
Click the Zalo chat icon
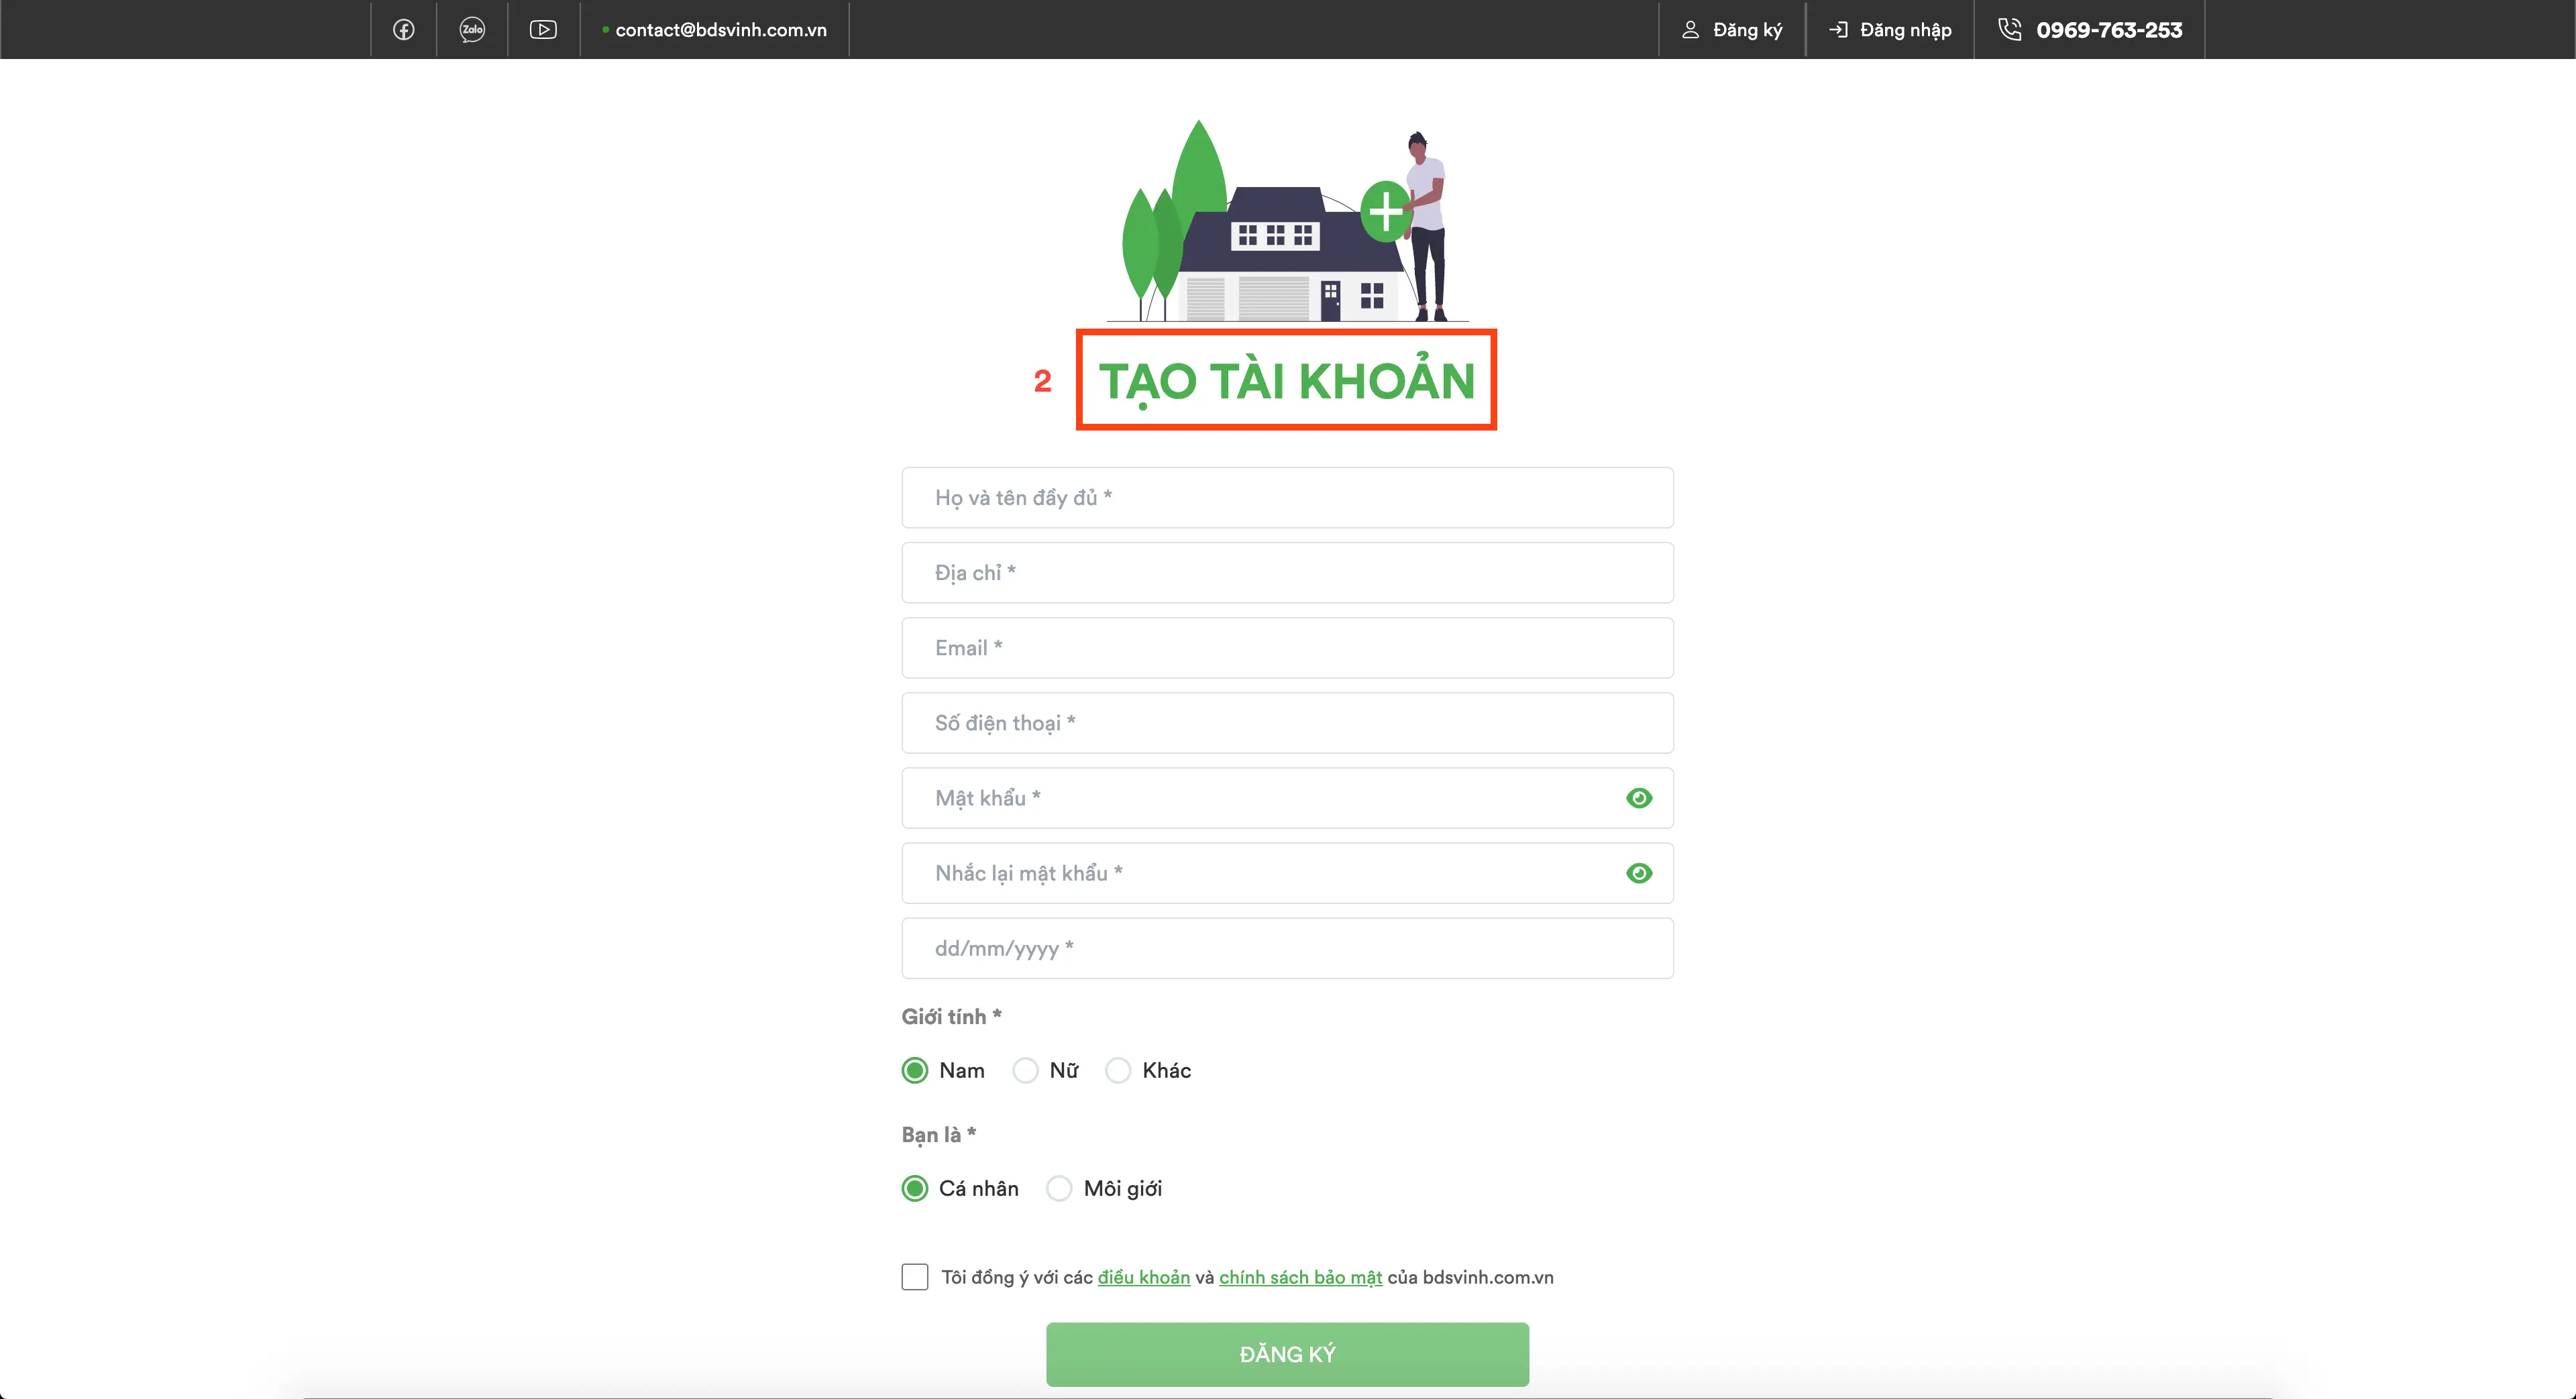click(472, 30)
